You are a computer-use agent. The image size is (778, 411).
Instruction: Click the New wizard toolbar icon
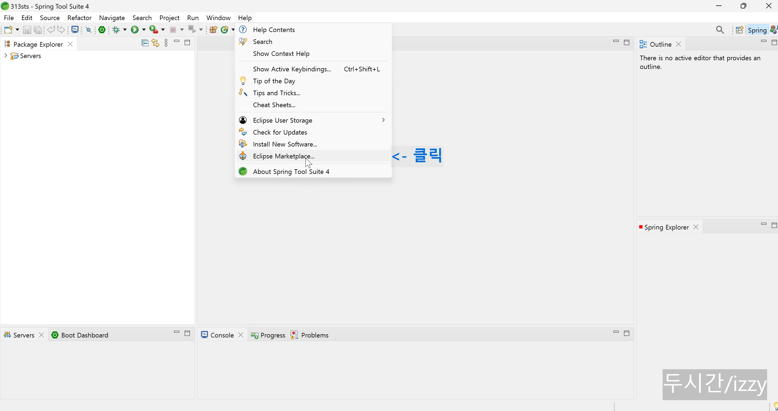pos(8,30)
